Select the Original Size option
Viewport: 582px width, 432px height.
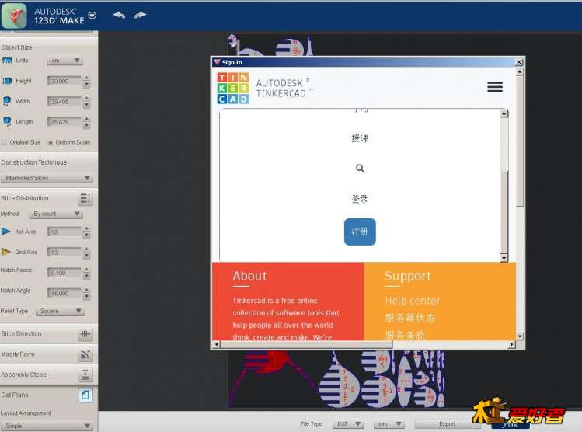click(x=21, y=142)
